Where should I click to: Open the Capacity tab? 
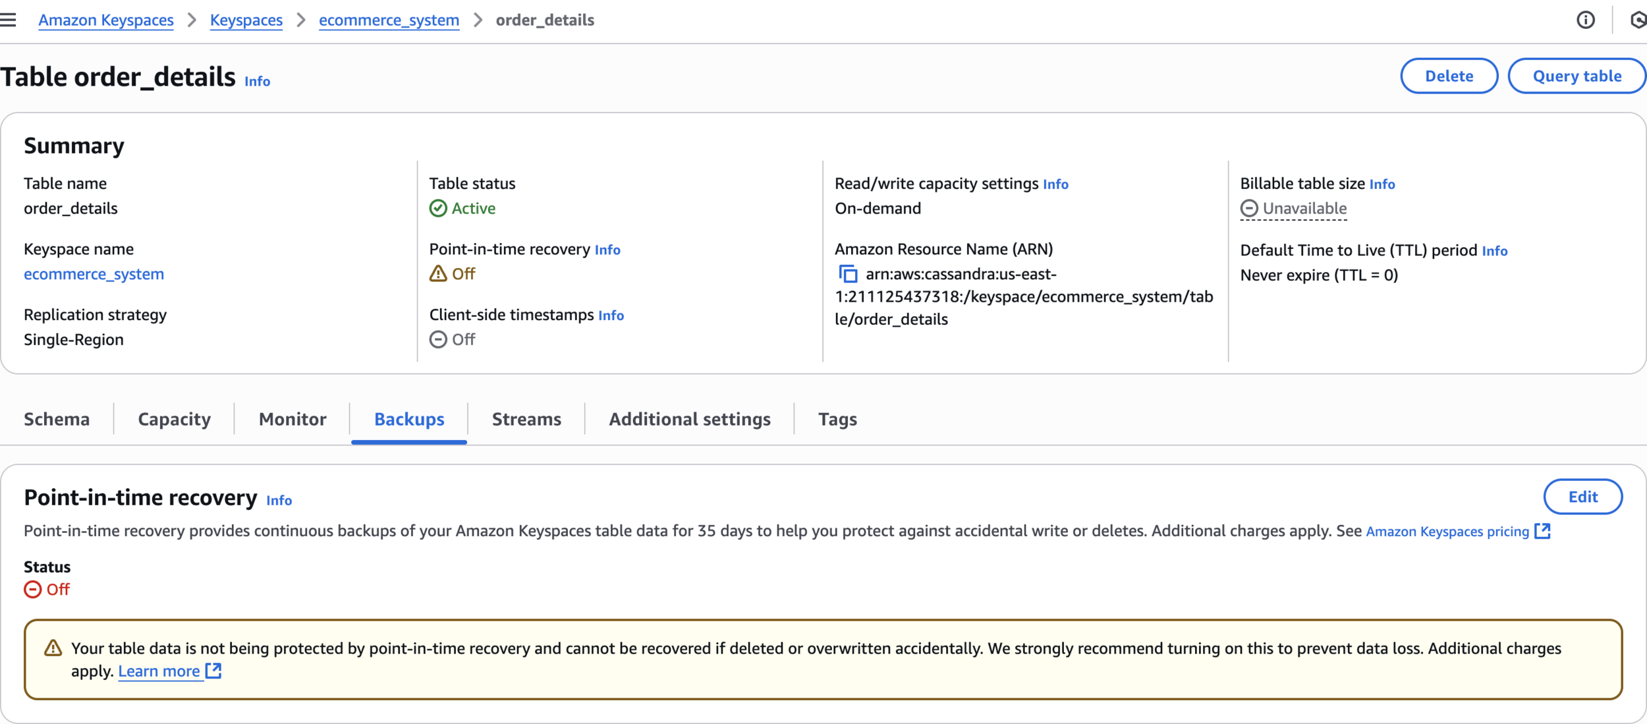[x=174, y=419]
